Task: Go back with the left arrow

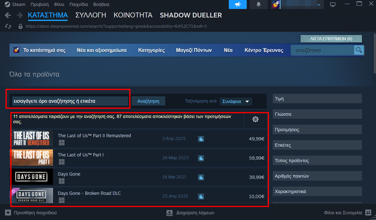Action: (x=8, y=15)
